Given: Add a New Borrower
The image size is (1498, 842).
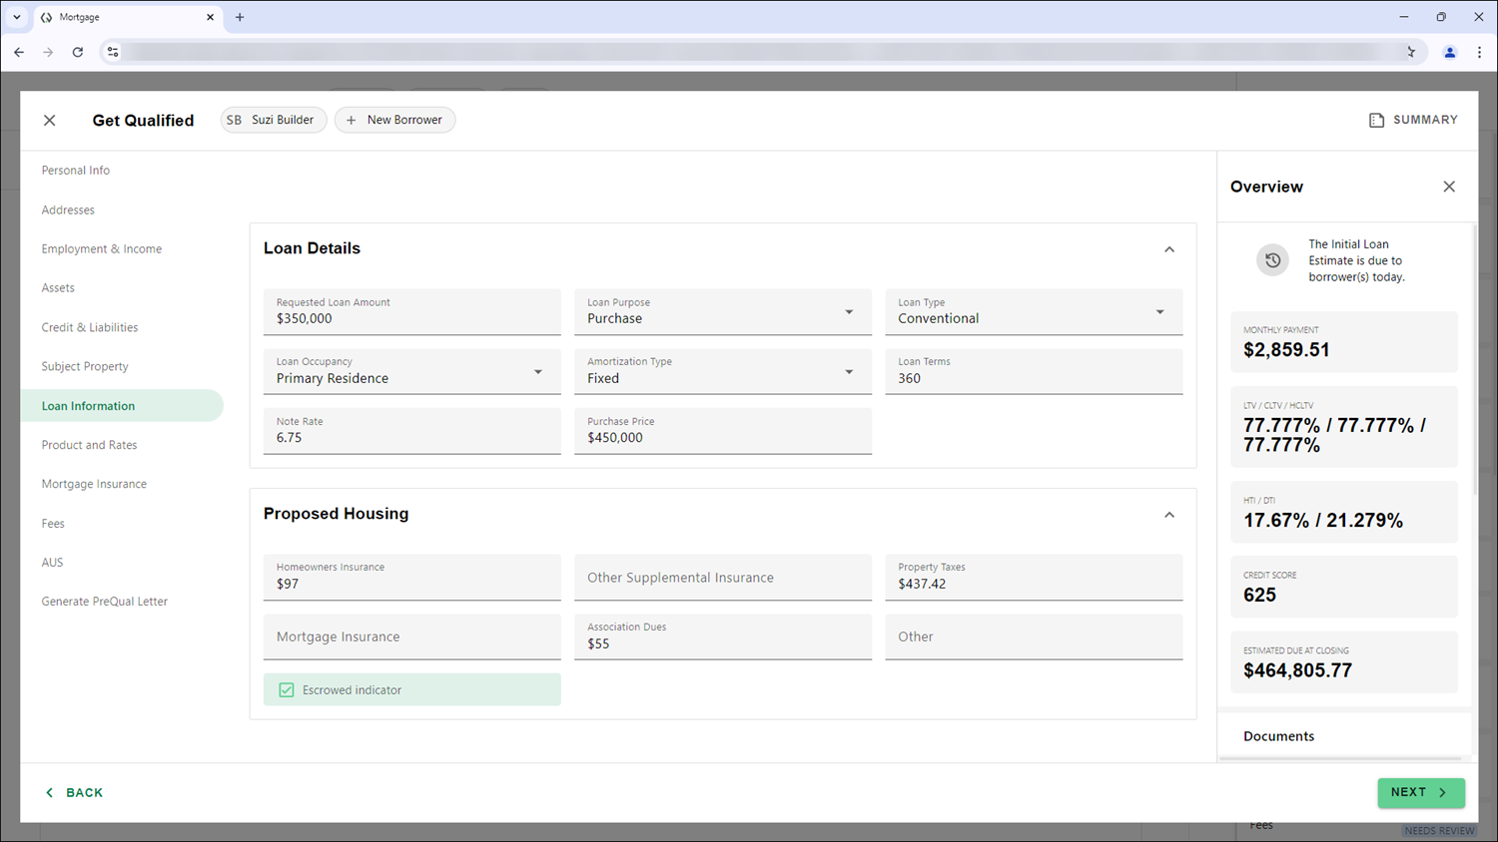Looking at the screenshot, I should coord(394,120).
